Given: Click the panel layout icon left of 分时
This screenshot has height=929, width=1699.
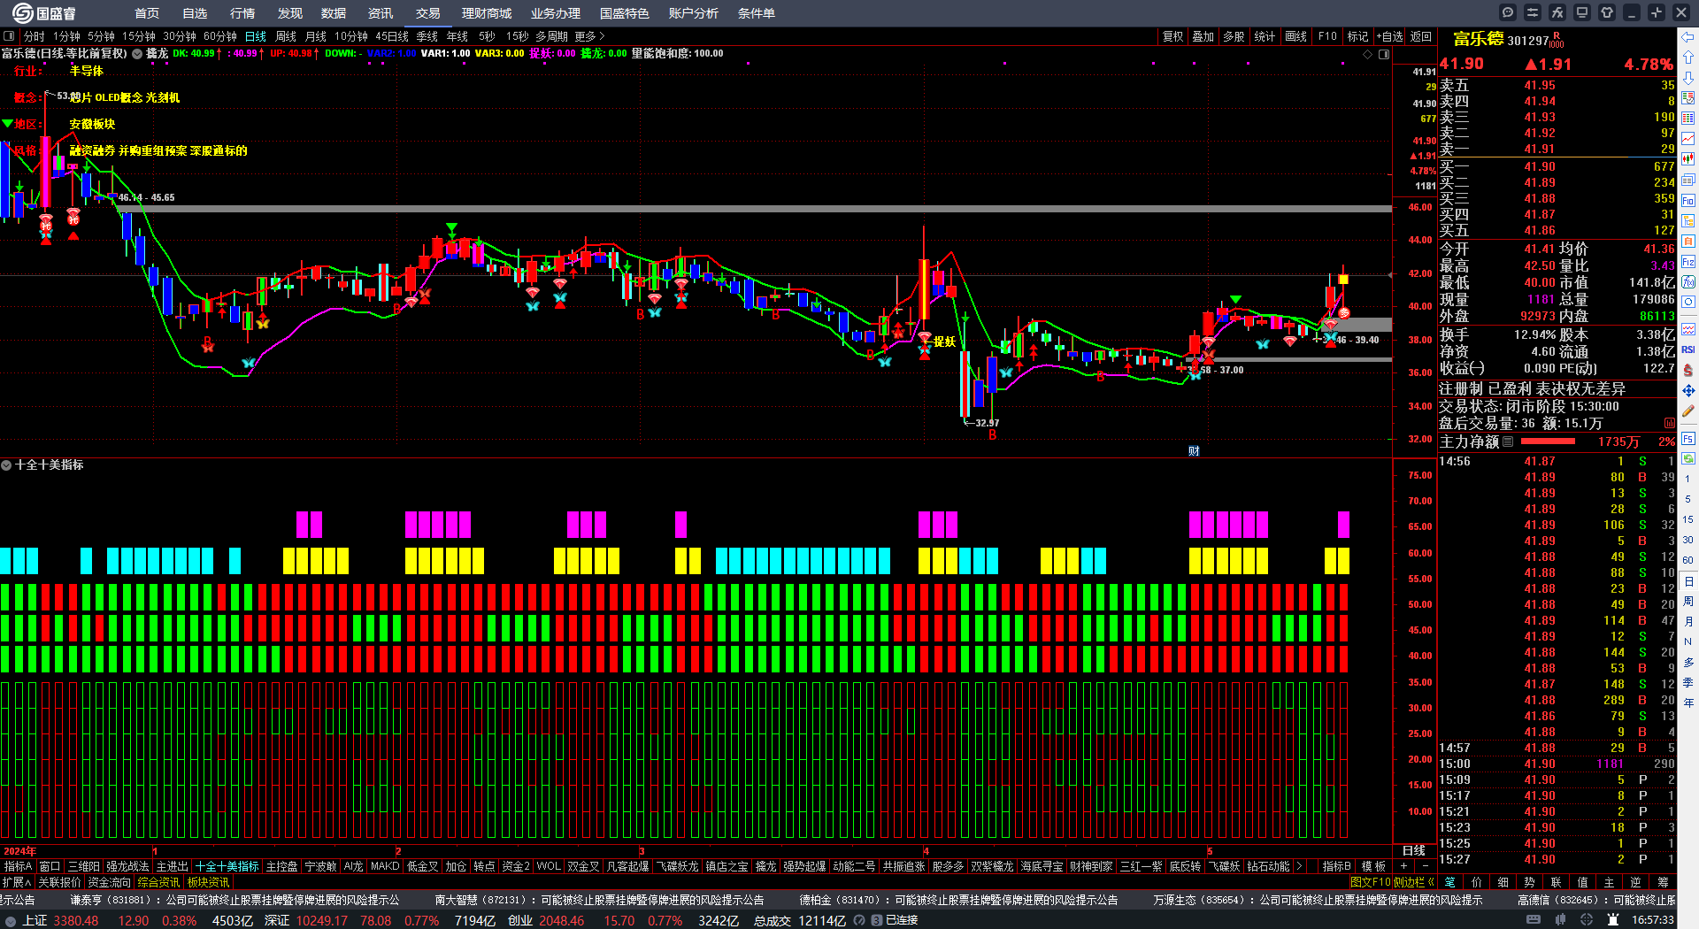Looking at the screenshot, I should (9, 36).
